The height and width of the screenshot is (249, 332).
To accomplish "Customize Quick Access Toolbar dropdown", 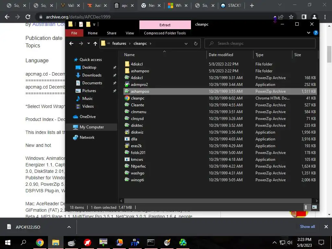I will click(94, 25).
